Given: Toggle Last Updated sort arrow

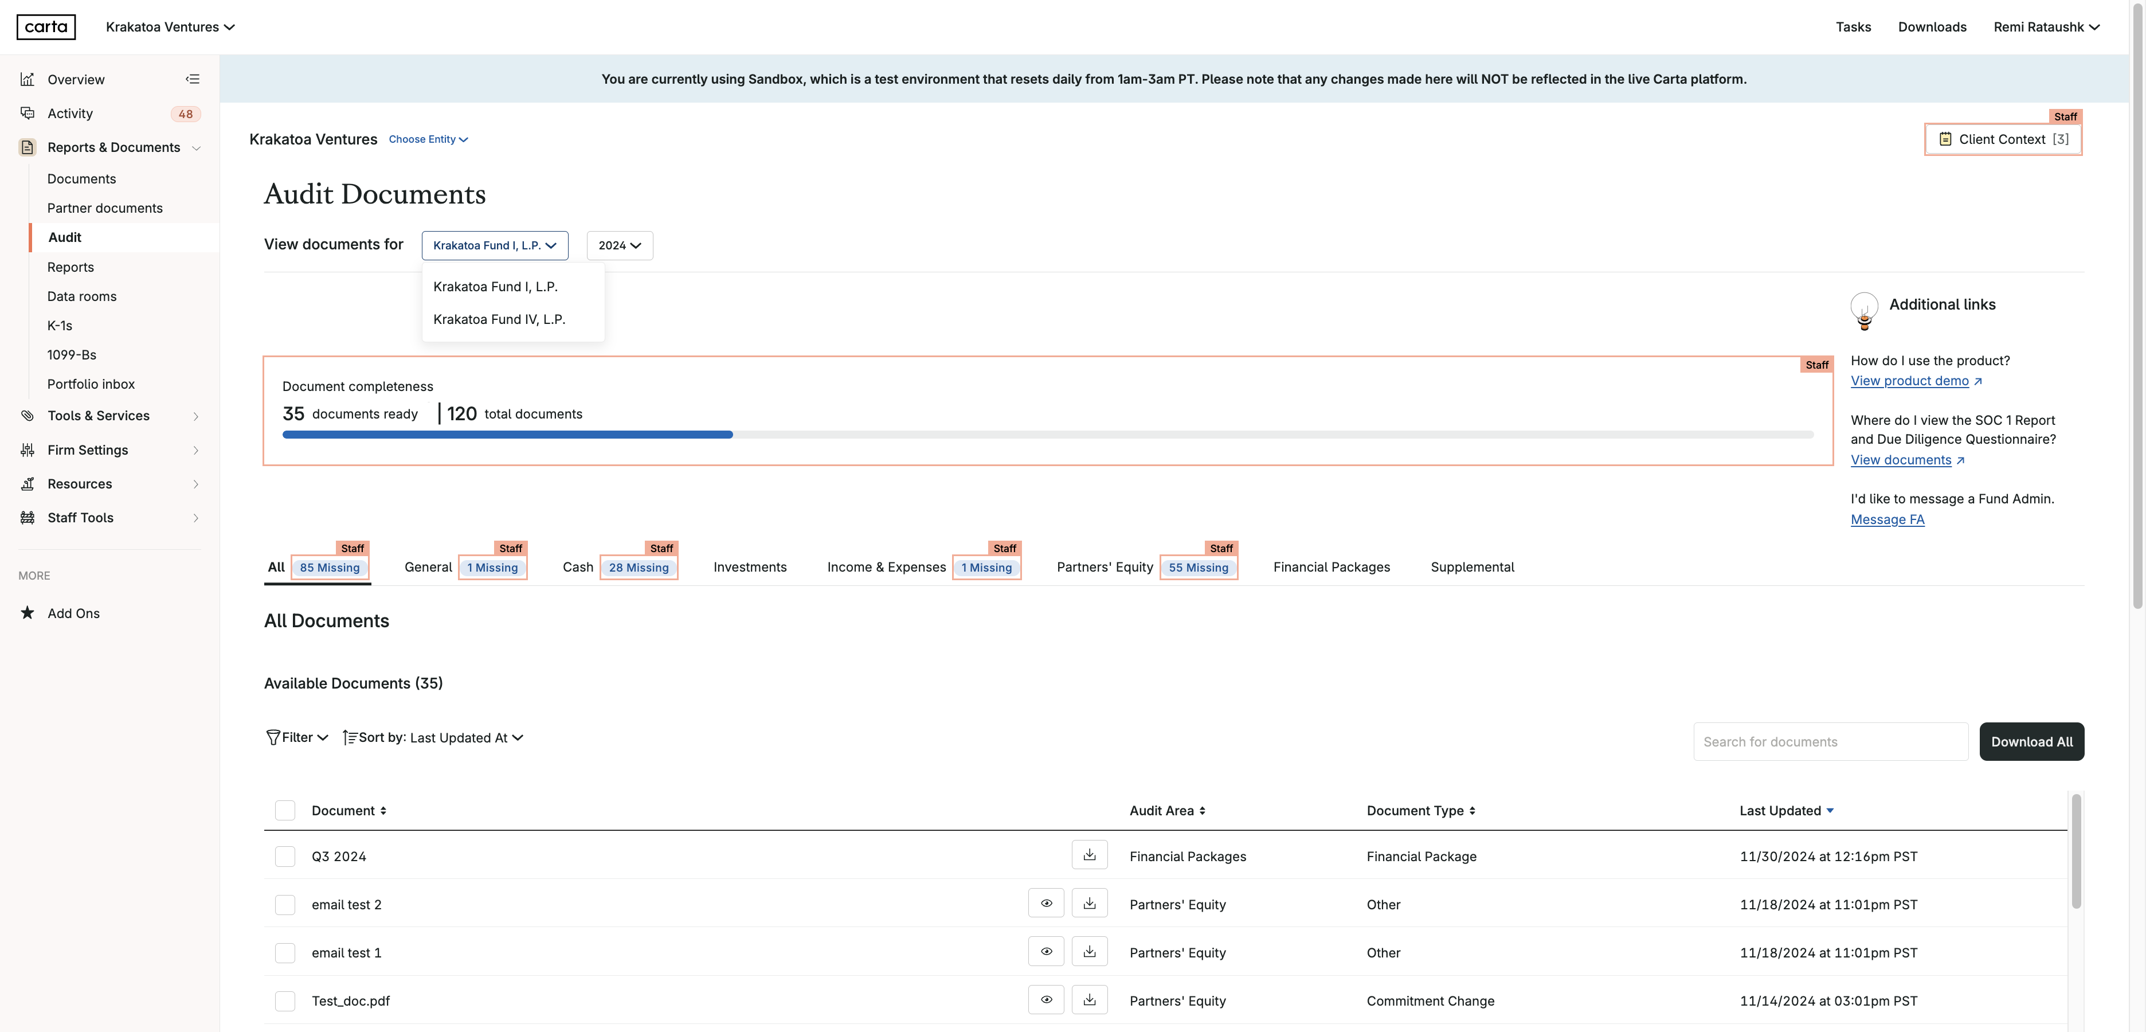Looking at the screenshot, I should [1830, 811].
